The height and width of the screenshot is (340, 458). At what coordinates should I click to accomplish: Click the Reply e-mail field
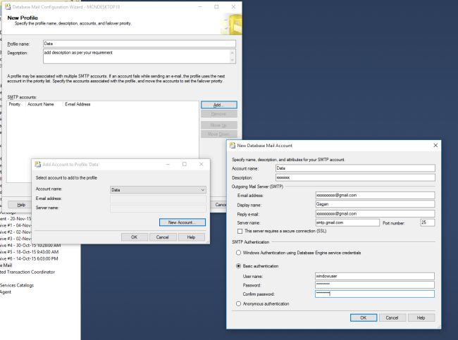(x=375, y=213)
